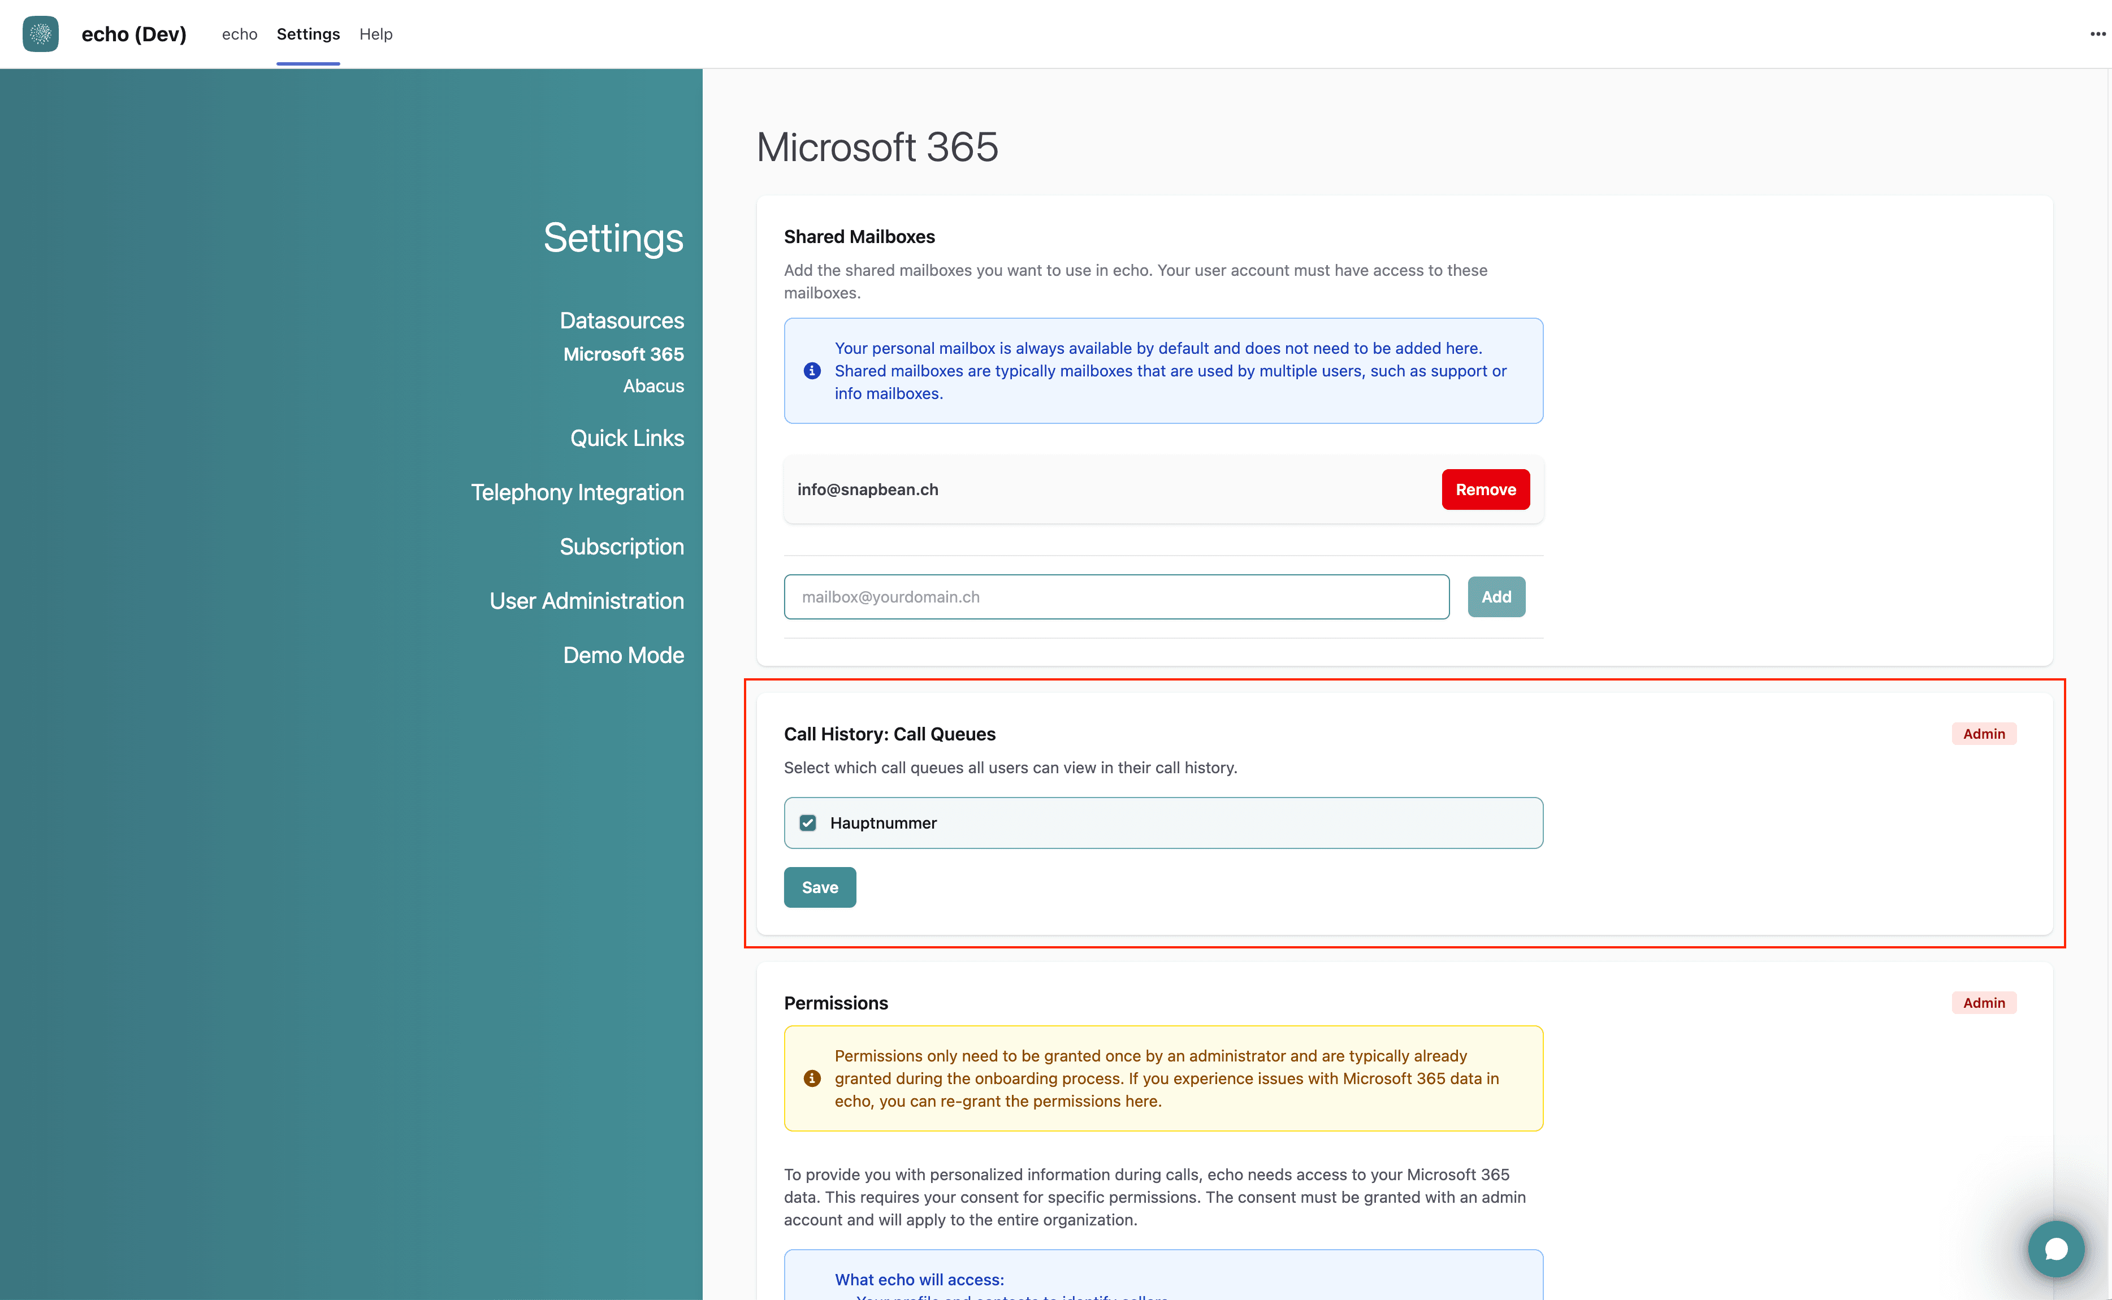The image size is (2112, 1300).
Task: Click the Call History: Call Queues heading
Action: 889,734
